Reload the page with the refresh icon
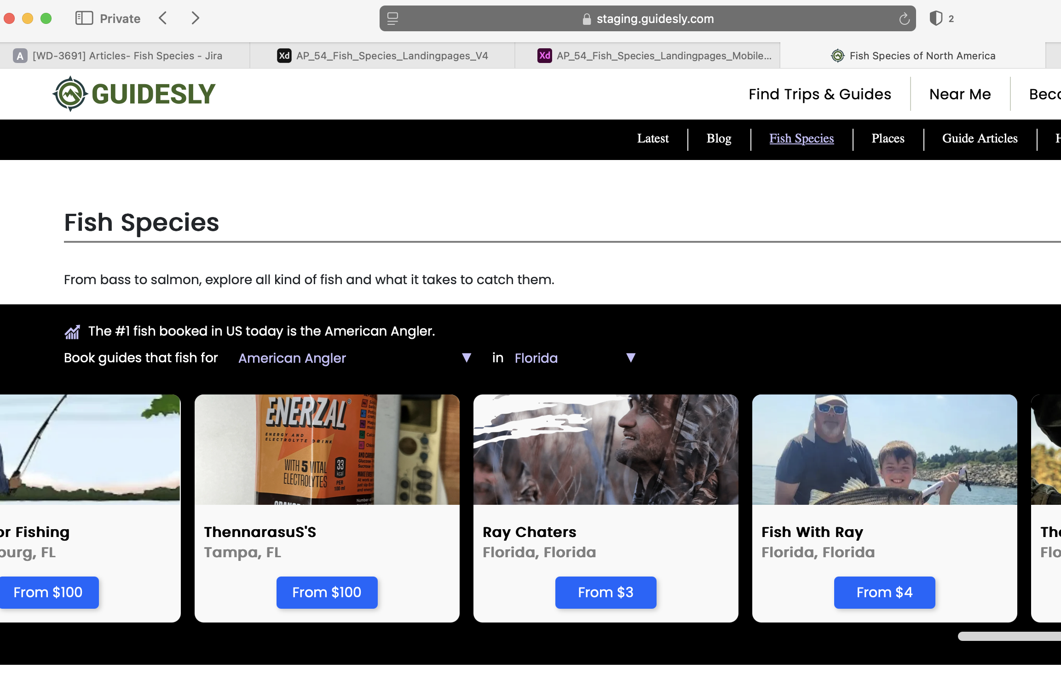This screenshot has height=674, width=1061. (904, 19)
